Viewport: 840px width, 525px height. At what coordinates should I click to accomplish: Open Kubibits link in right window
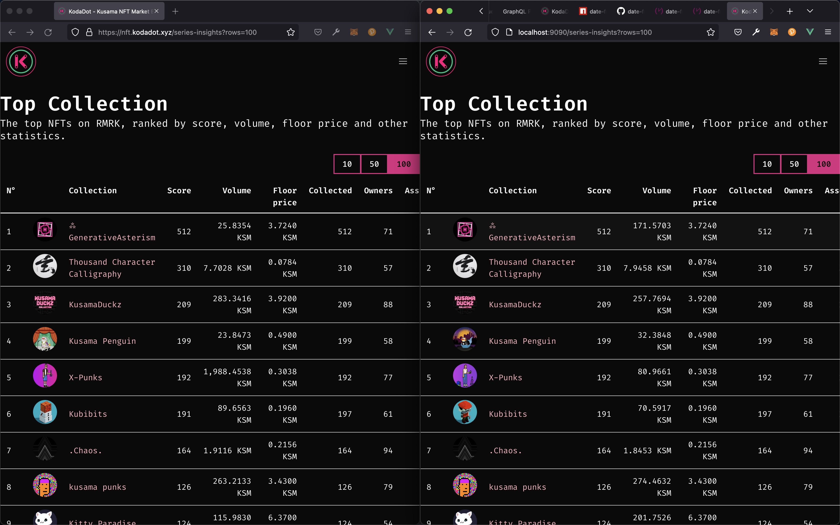coord(508,414)
